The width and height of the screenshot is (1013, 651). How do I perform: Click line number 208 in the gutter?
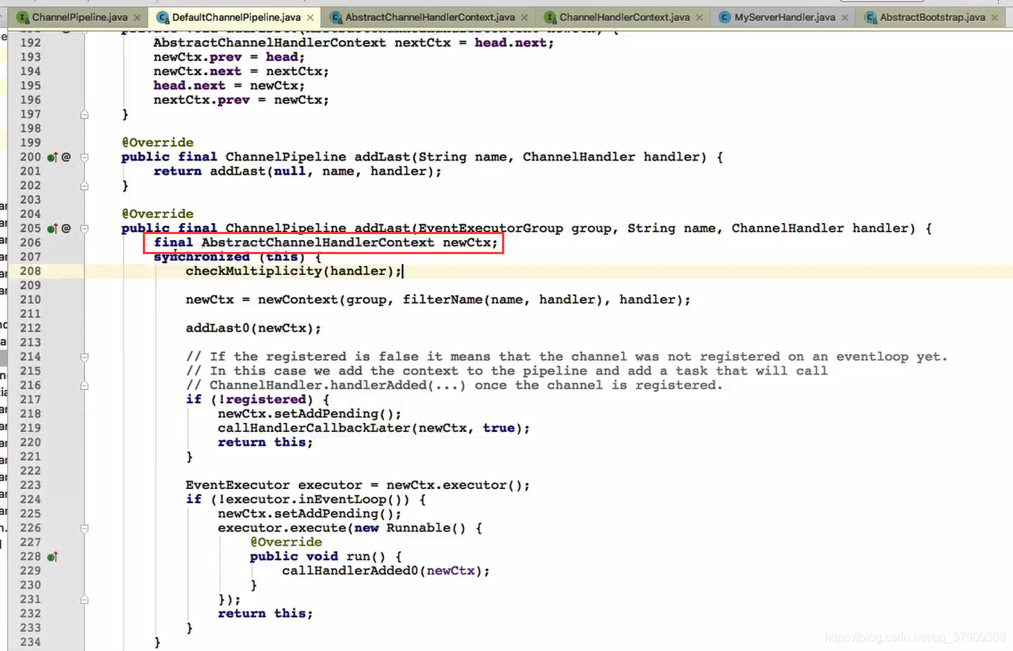tap(30, 271)
